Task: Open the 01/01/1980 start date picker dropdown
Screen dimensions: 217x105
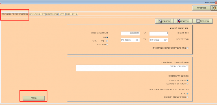Action: pyautogui.click(x=166, y=40)
